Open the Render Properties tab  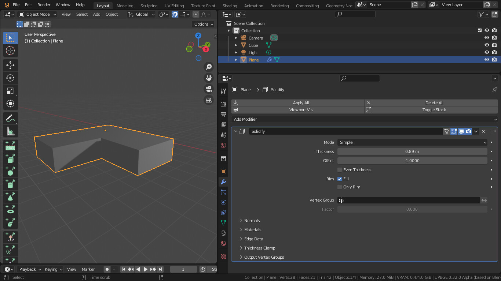pyautogui.click(x=223, y=104)
